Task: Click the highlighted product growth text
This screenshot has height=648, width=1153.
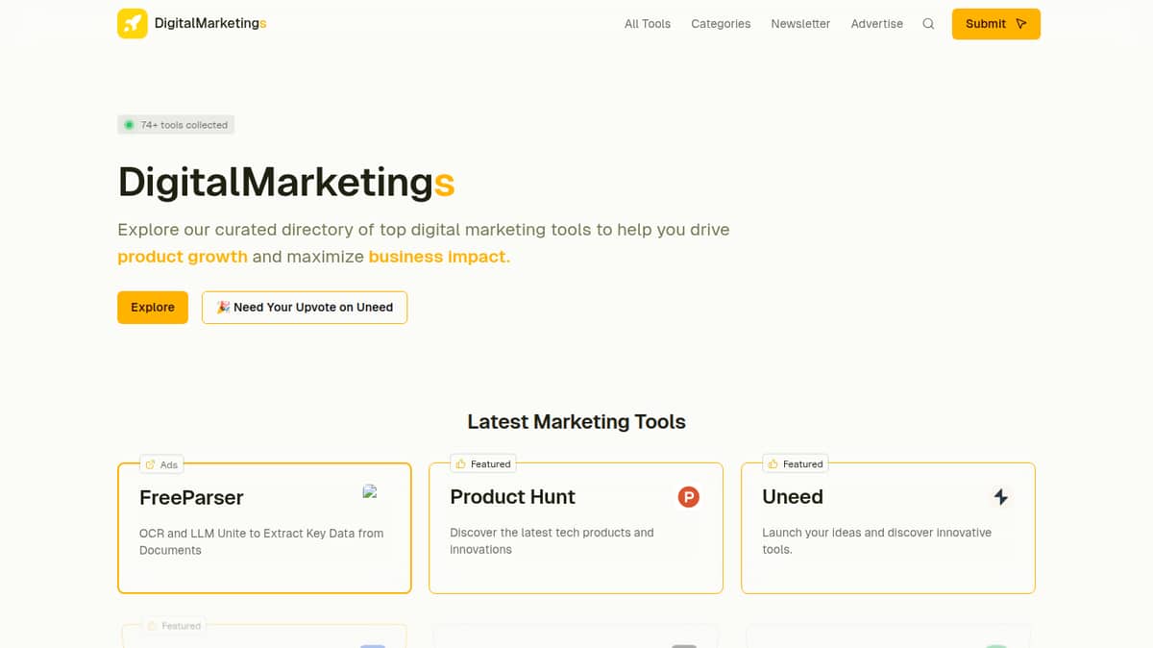Action: click(x=183, y=257)
